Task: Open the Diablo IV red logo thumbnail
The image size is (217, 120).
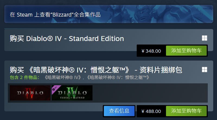Action: (x=30, y=93)
